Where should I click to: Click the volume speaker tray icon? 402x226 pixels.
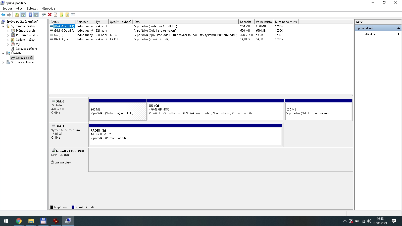click(x=369, y=221)
